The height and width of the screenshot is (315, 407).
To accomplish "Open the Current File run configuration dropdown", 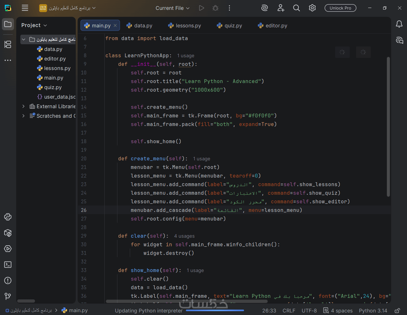I will [172, 8].
